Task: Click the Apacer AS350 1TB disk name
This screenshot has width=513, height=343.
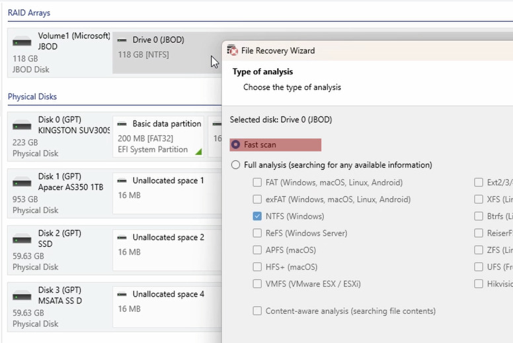Action: coord(71,187)
